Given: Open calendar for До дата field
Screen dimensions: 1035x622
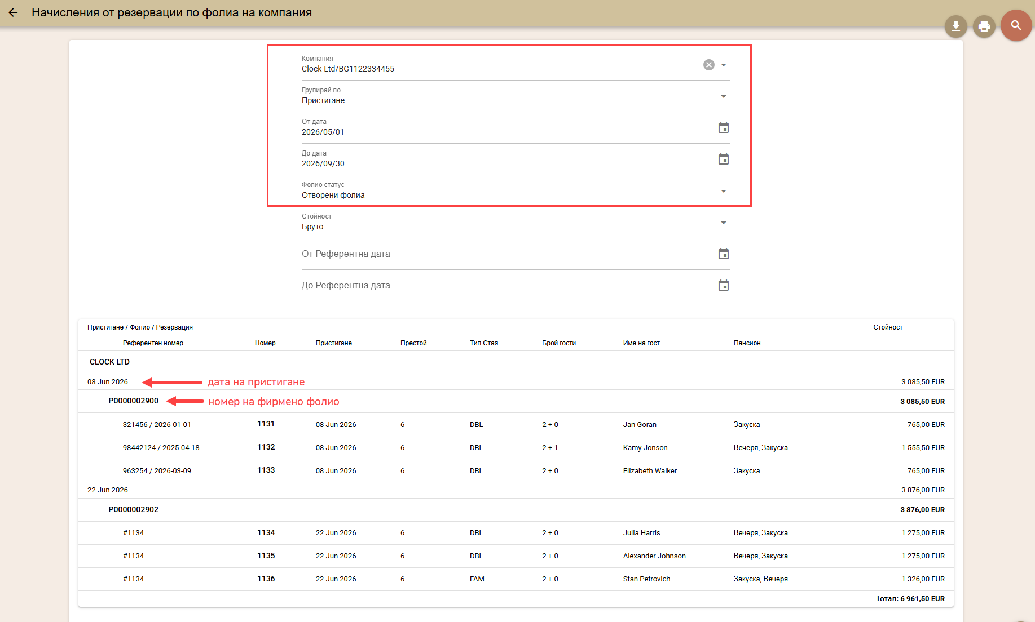Looking at the screenshot, I should 724,159.
